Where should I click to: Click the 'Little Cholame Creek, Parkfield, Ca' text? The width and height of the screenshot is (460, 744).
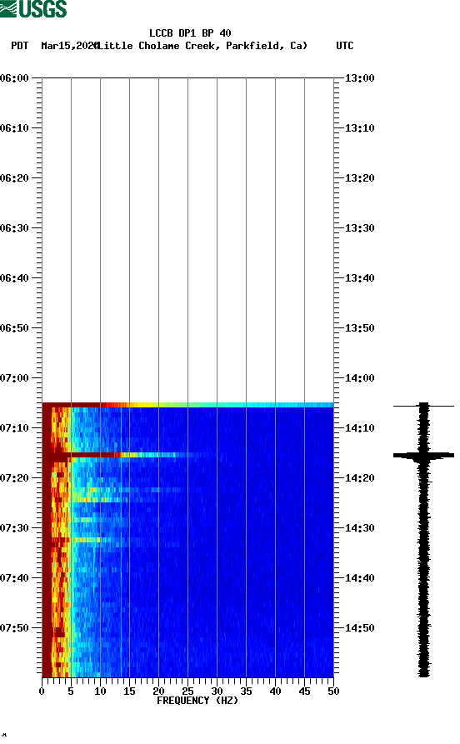pyautogui.click(x=202, y=46)
